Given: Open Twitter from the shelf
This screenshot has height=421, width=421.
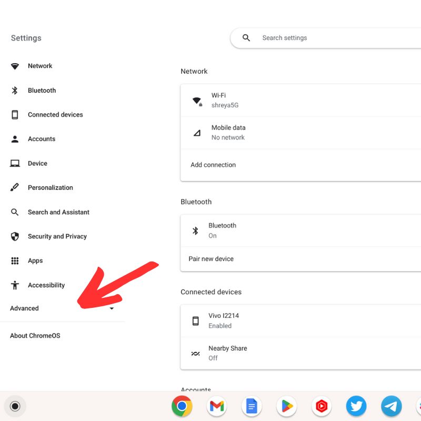Looking at the screenshot, I should click(x=356, y=406).
